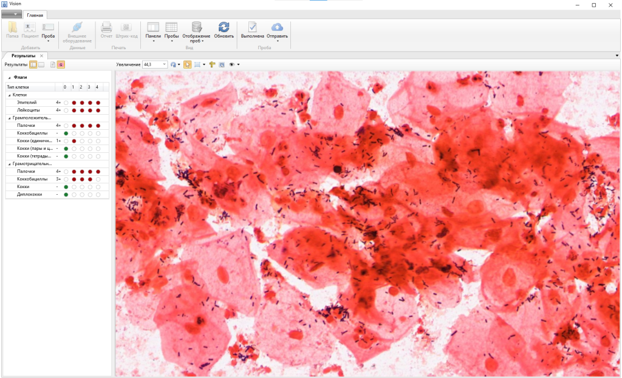The image size is (622, 378).
Task: Open the Панели panels menu button
Action: click(x=153, y=30)
